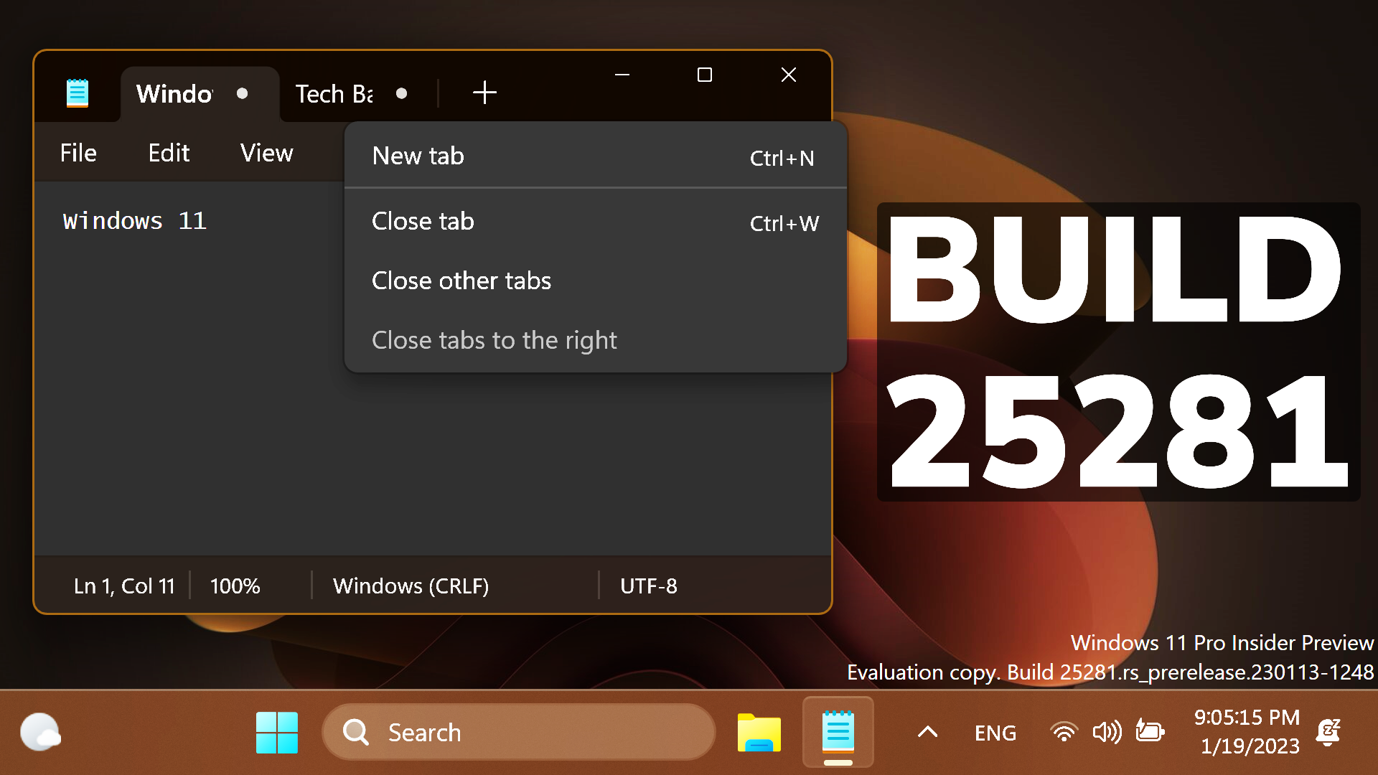Open the View menu
1378x775 pixels.
tap(266, 152)
